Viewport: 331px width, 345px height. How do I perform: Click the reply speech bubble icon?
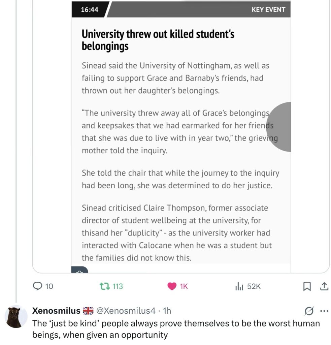point(37,286)
